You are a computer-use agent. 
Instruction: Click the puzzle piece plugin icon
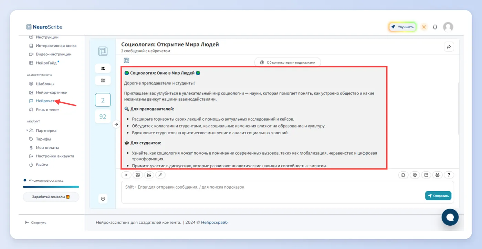tap(403, 175)
